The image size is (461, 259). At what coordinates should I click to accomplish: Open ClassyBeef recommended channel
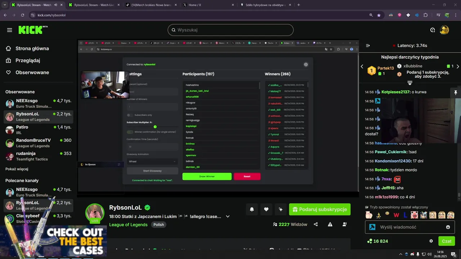[39, 218]
